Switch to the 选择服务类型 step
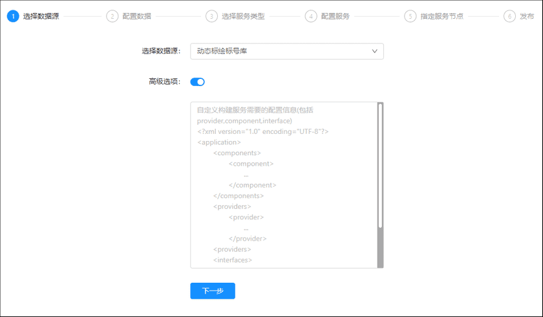Screen dimensions: 543x317 (243, 16)
